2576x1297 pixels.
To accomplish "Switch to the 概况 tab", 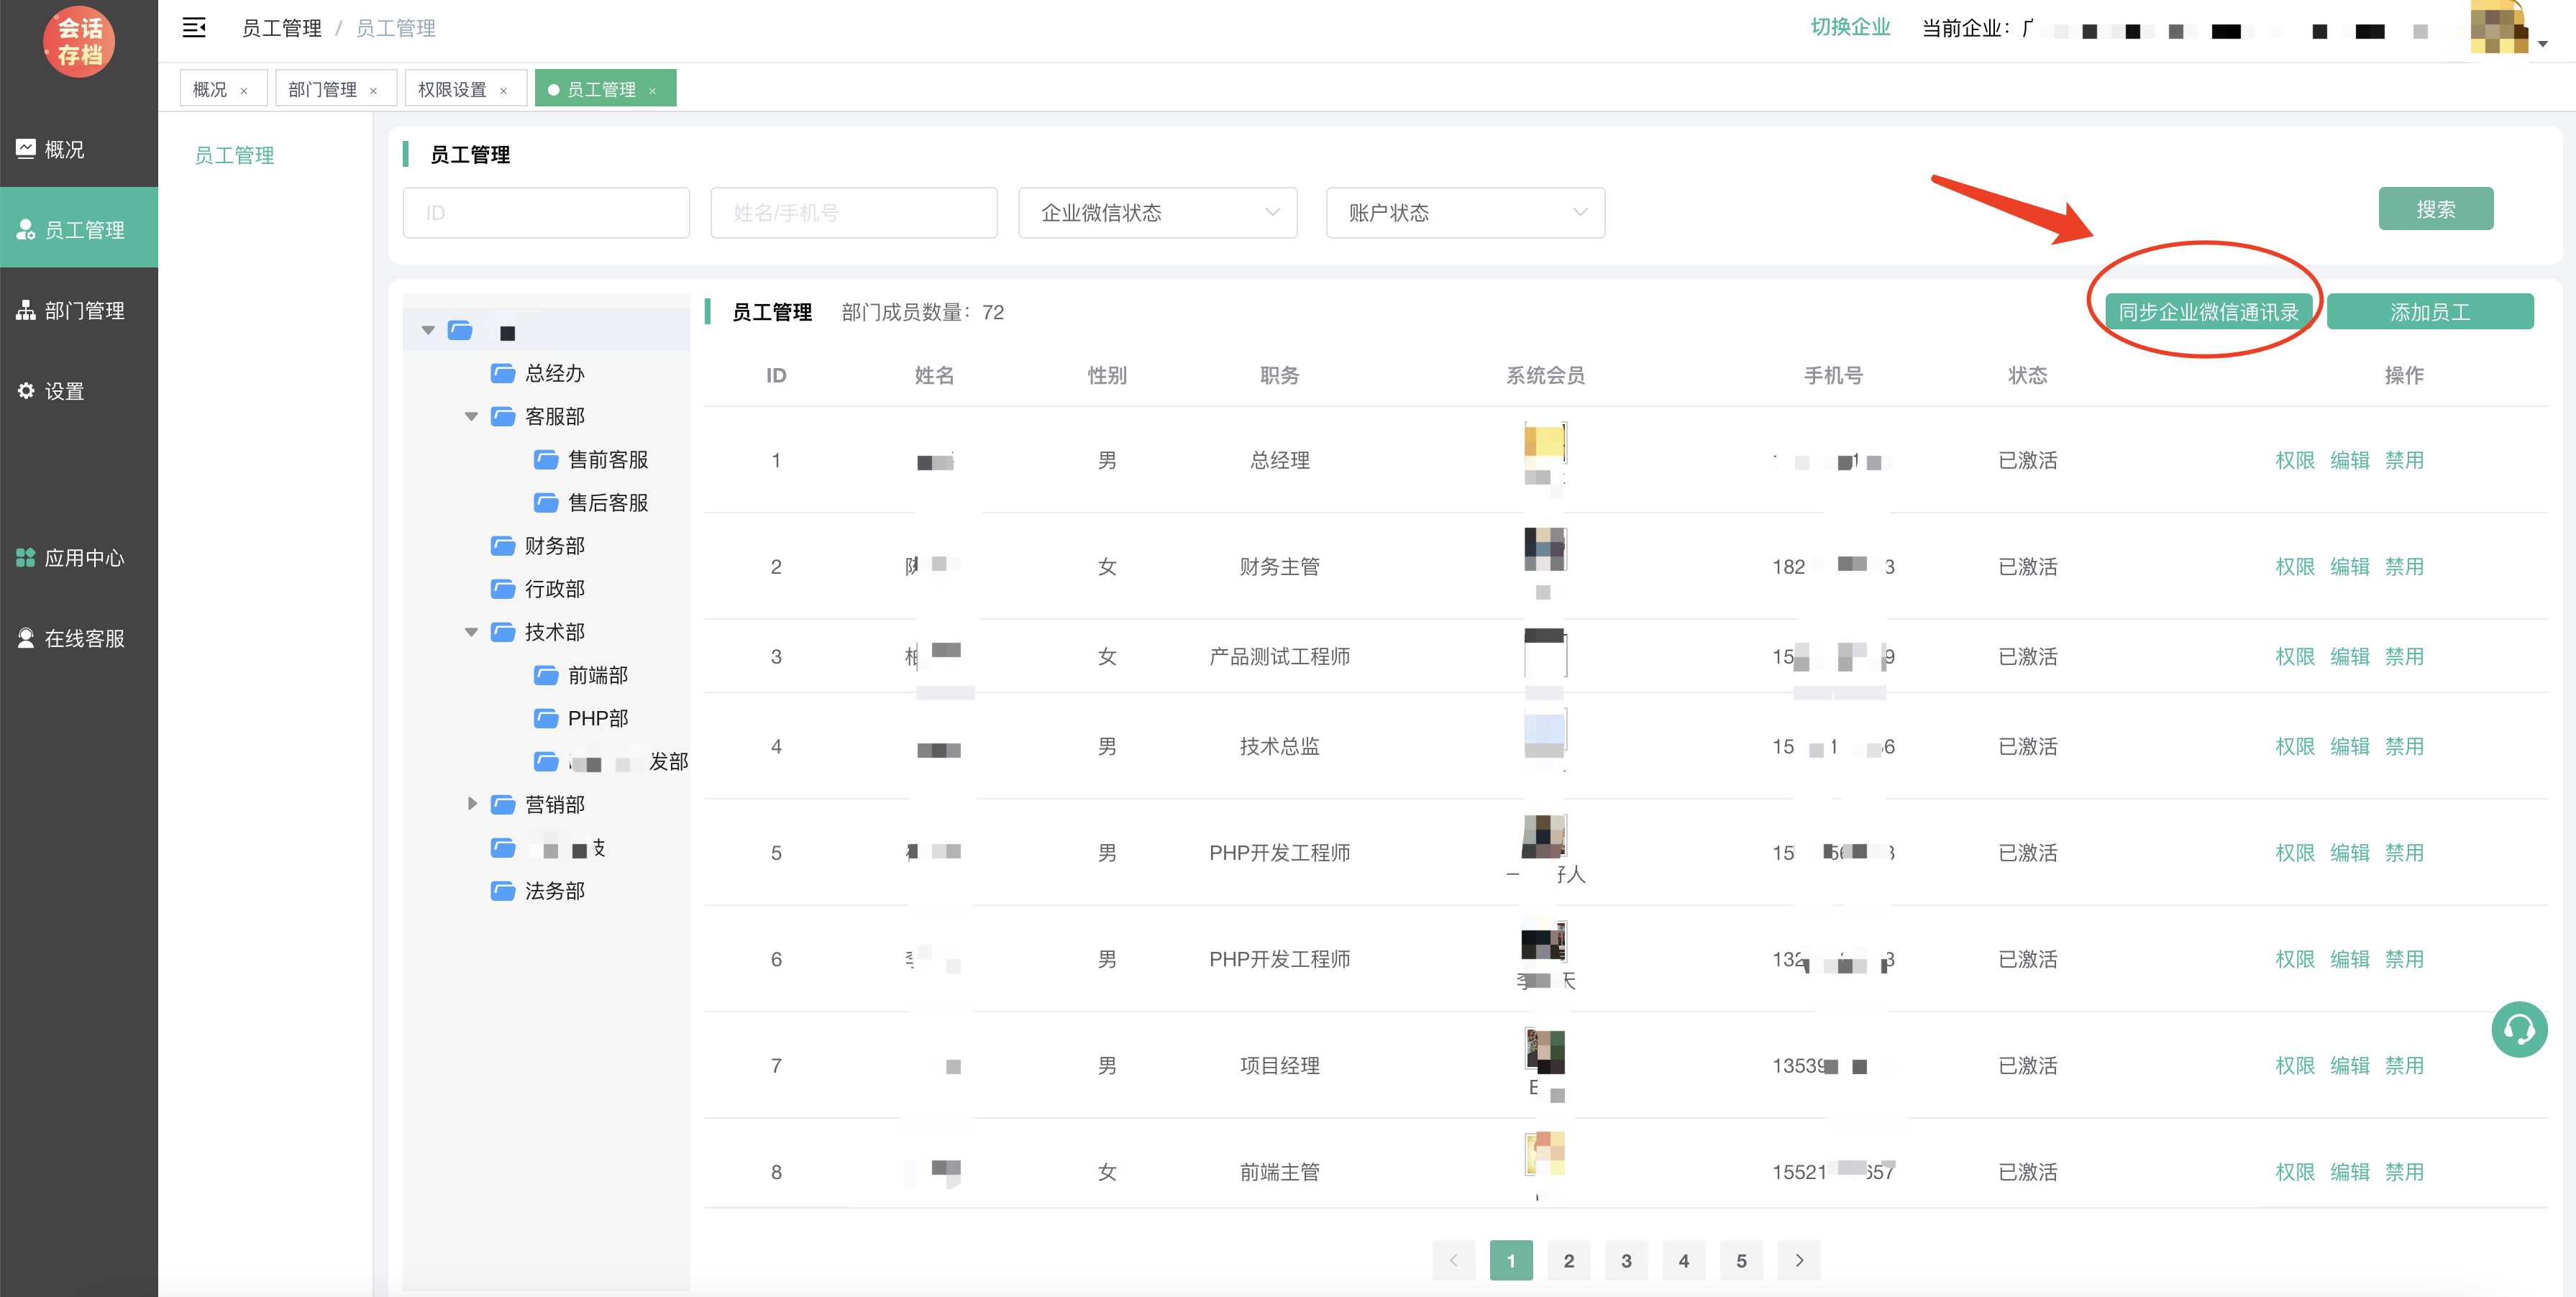I will 210,90.
